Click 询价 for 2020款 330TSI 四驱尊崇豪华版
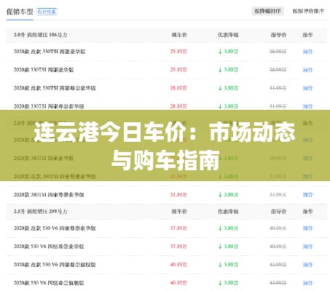 [x=307, y=106]
